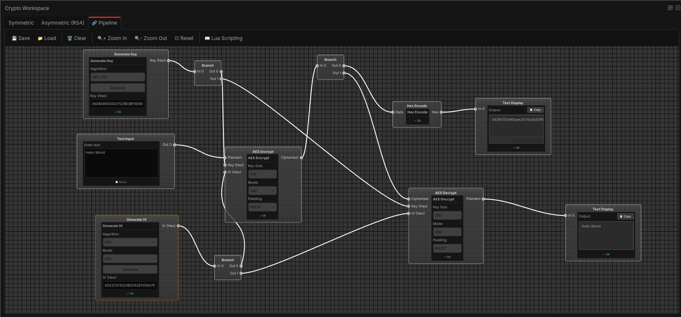Click the IV (Hex) value field
The height and width of the screenshot is (317, 681).
coord(130,285)
